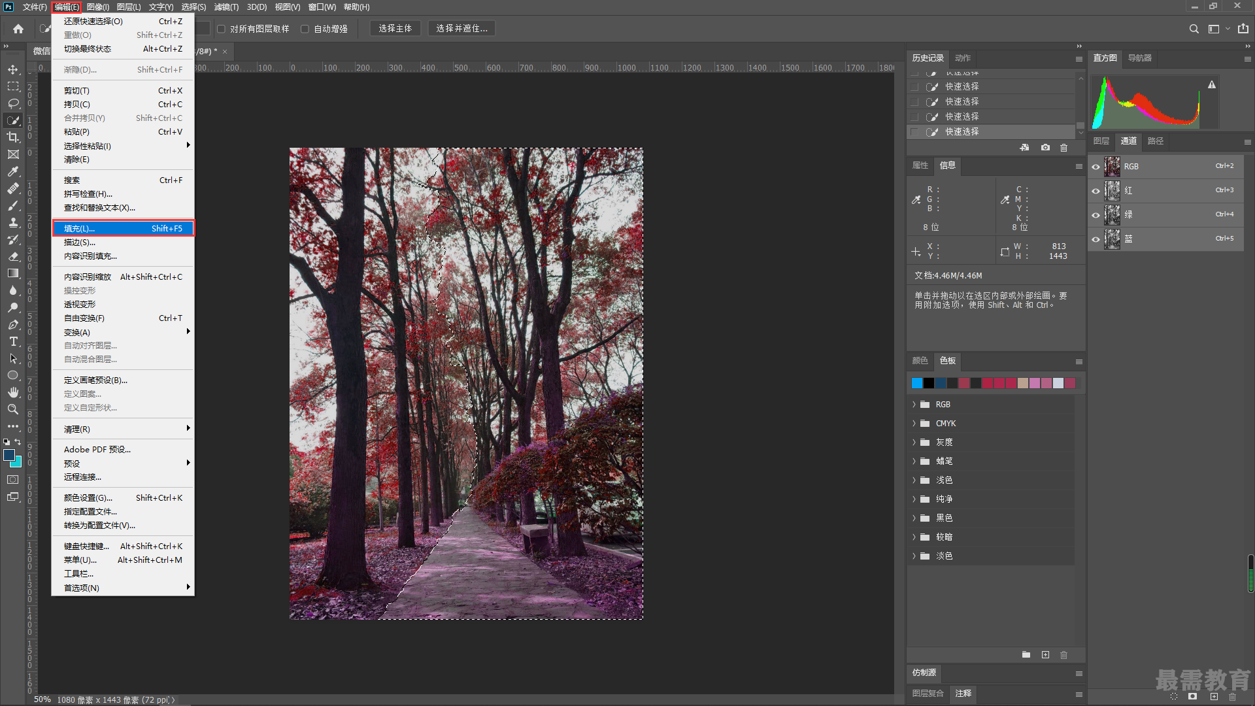Toggle Quick Mask mode icon
1255x706 pixels.
[13, 480]
